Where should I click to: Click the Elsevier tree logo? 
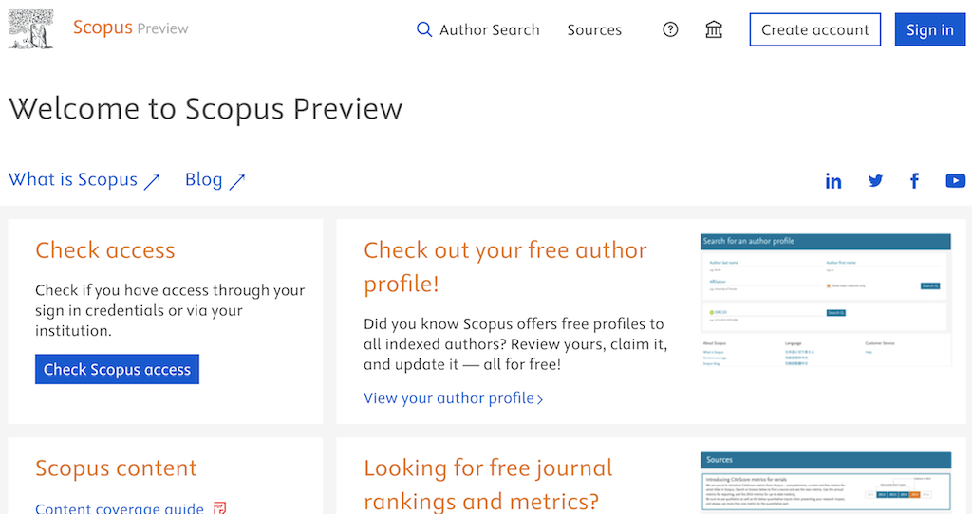point(30,28)
